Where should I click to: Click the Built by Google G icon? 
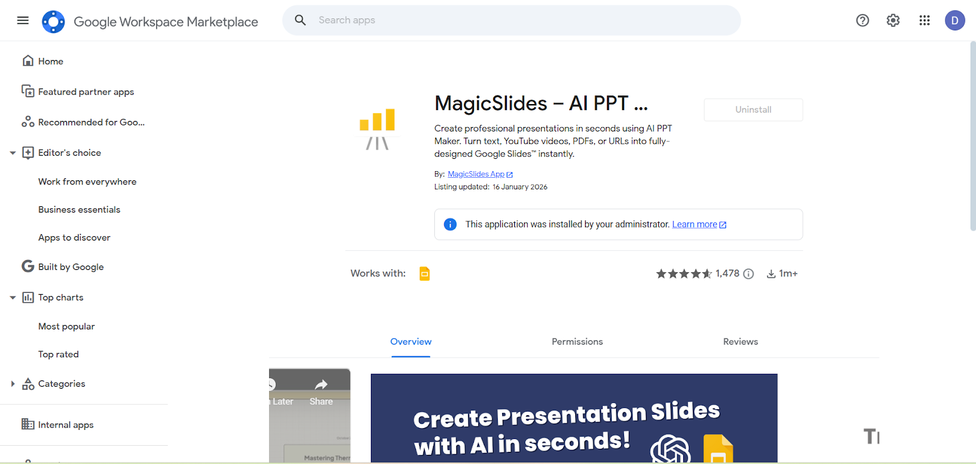click(x=27, y=266)
